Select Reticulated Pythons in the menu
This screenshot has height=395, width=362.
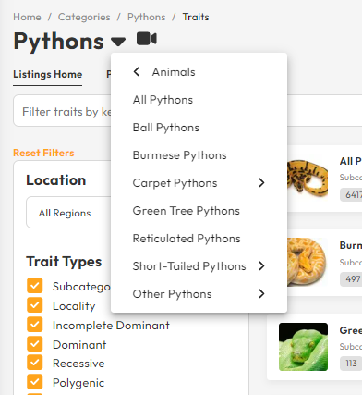(187, 239)
